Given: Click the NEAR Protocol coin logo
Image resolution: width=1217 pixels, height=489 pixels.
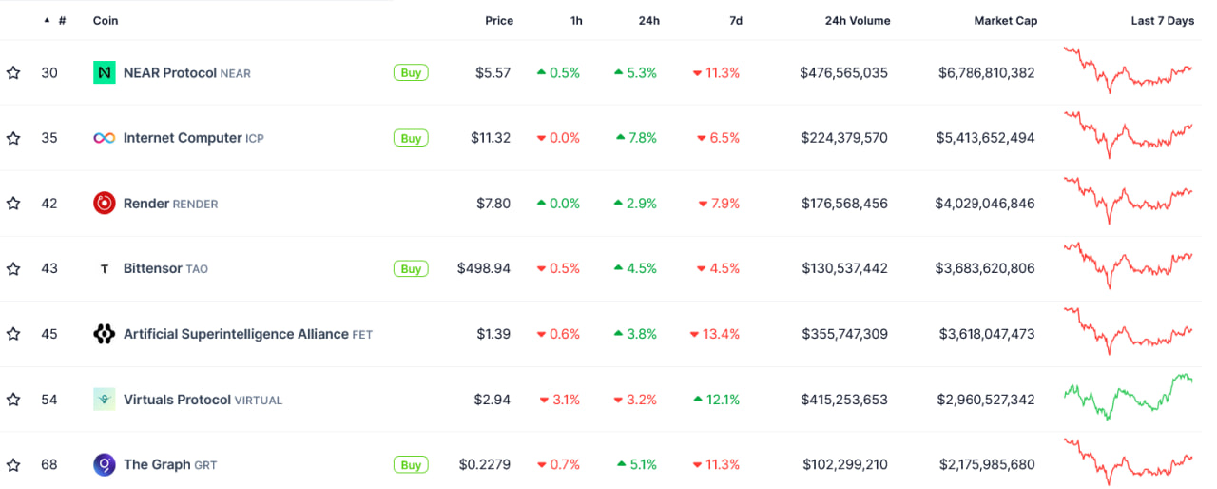Looking at the screenshot, I should 105,72.
